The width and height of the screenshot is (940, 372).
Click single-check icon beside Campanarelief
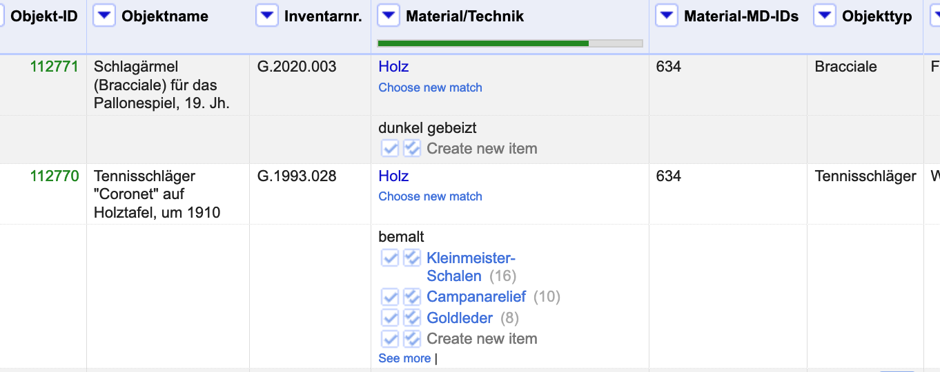[x=390, y=297]
